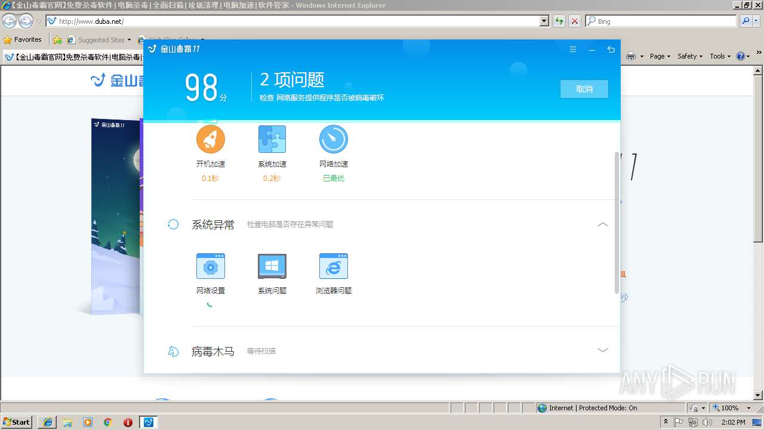Click the 系统异常 refresh section icon
This screenshot has width=764, height=430.
click(173, 225)
